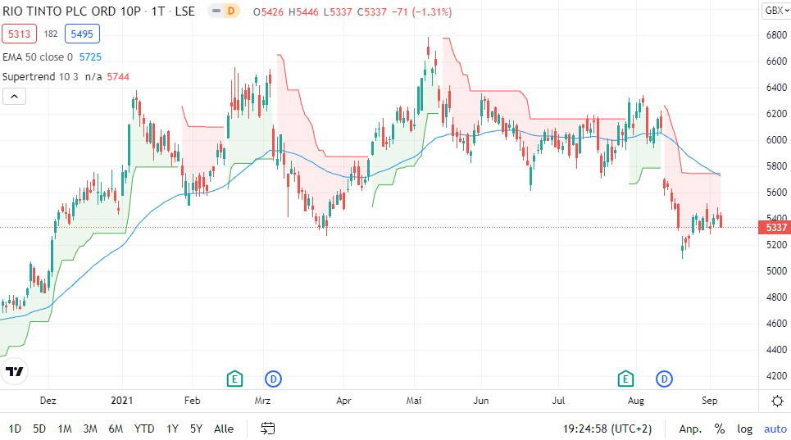Viewport: 791px width, 440px height.
Task: Select the Alle time range
Action: tap(224, 429)
